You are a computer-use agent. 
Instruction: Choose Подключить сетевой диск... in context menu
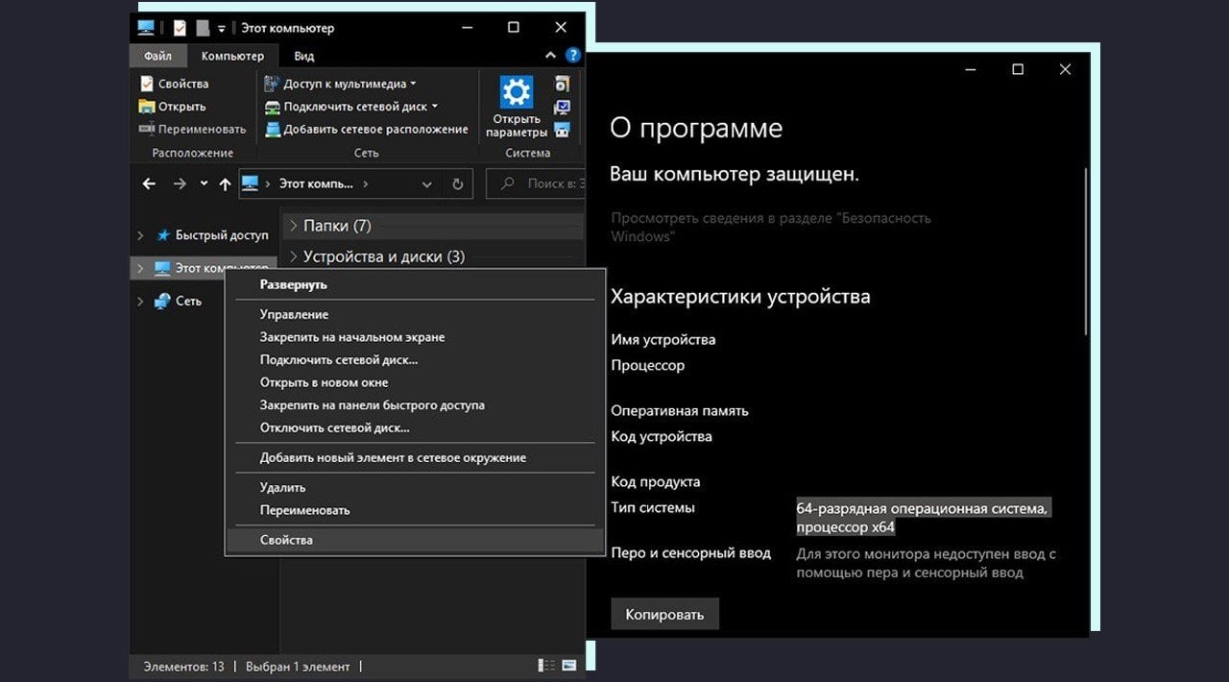point(414,360)
